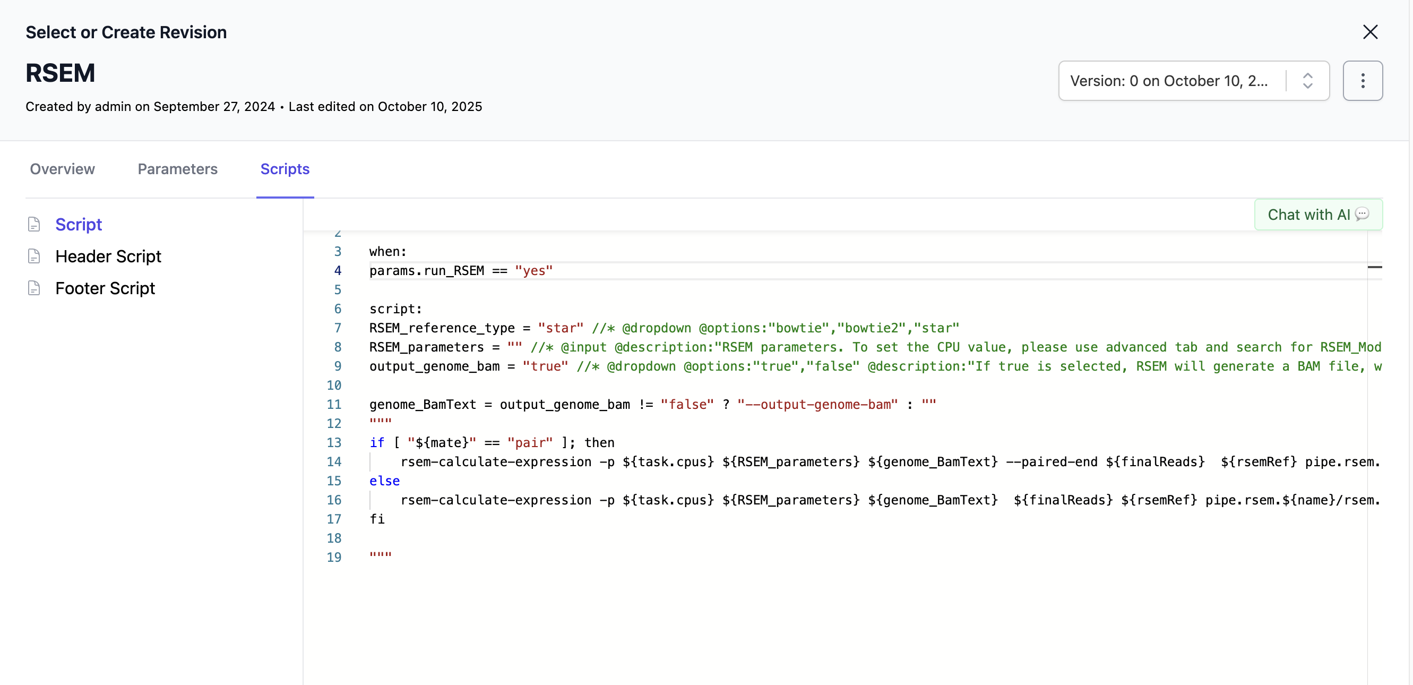Click the 'if' keyword on line 13

click(x=376, y=443)
